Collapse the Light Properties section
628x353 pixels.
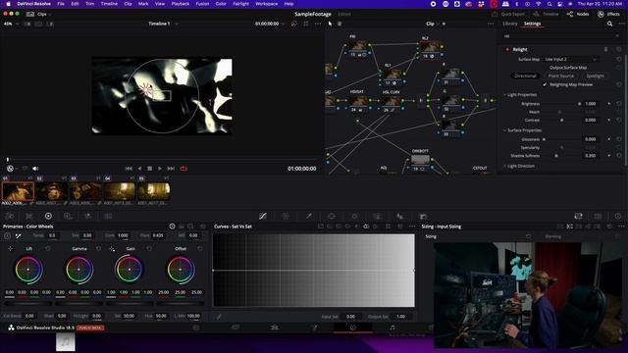pos(504,95)
